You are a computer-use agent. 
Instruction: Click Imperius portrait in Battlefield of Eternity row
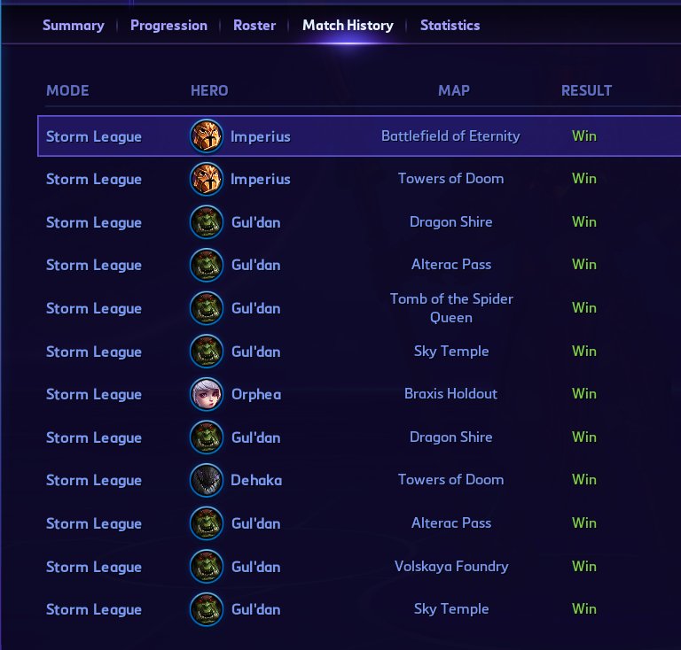pos(207,136)
